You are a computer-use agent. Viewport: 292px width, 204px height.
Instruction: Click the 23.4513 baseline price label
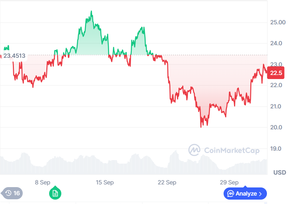pos(14,56)
